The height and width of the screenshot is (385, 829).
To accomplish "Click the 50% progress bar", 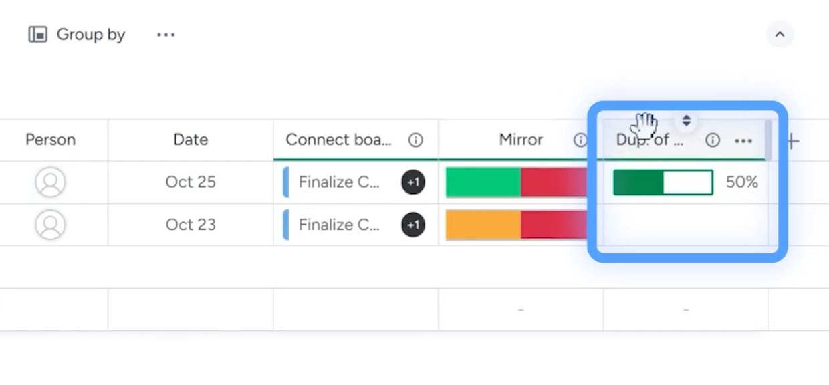I will tap(663, 182).
